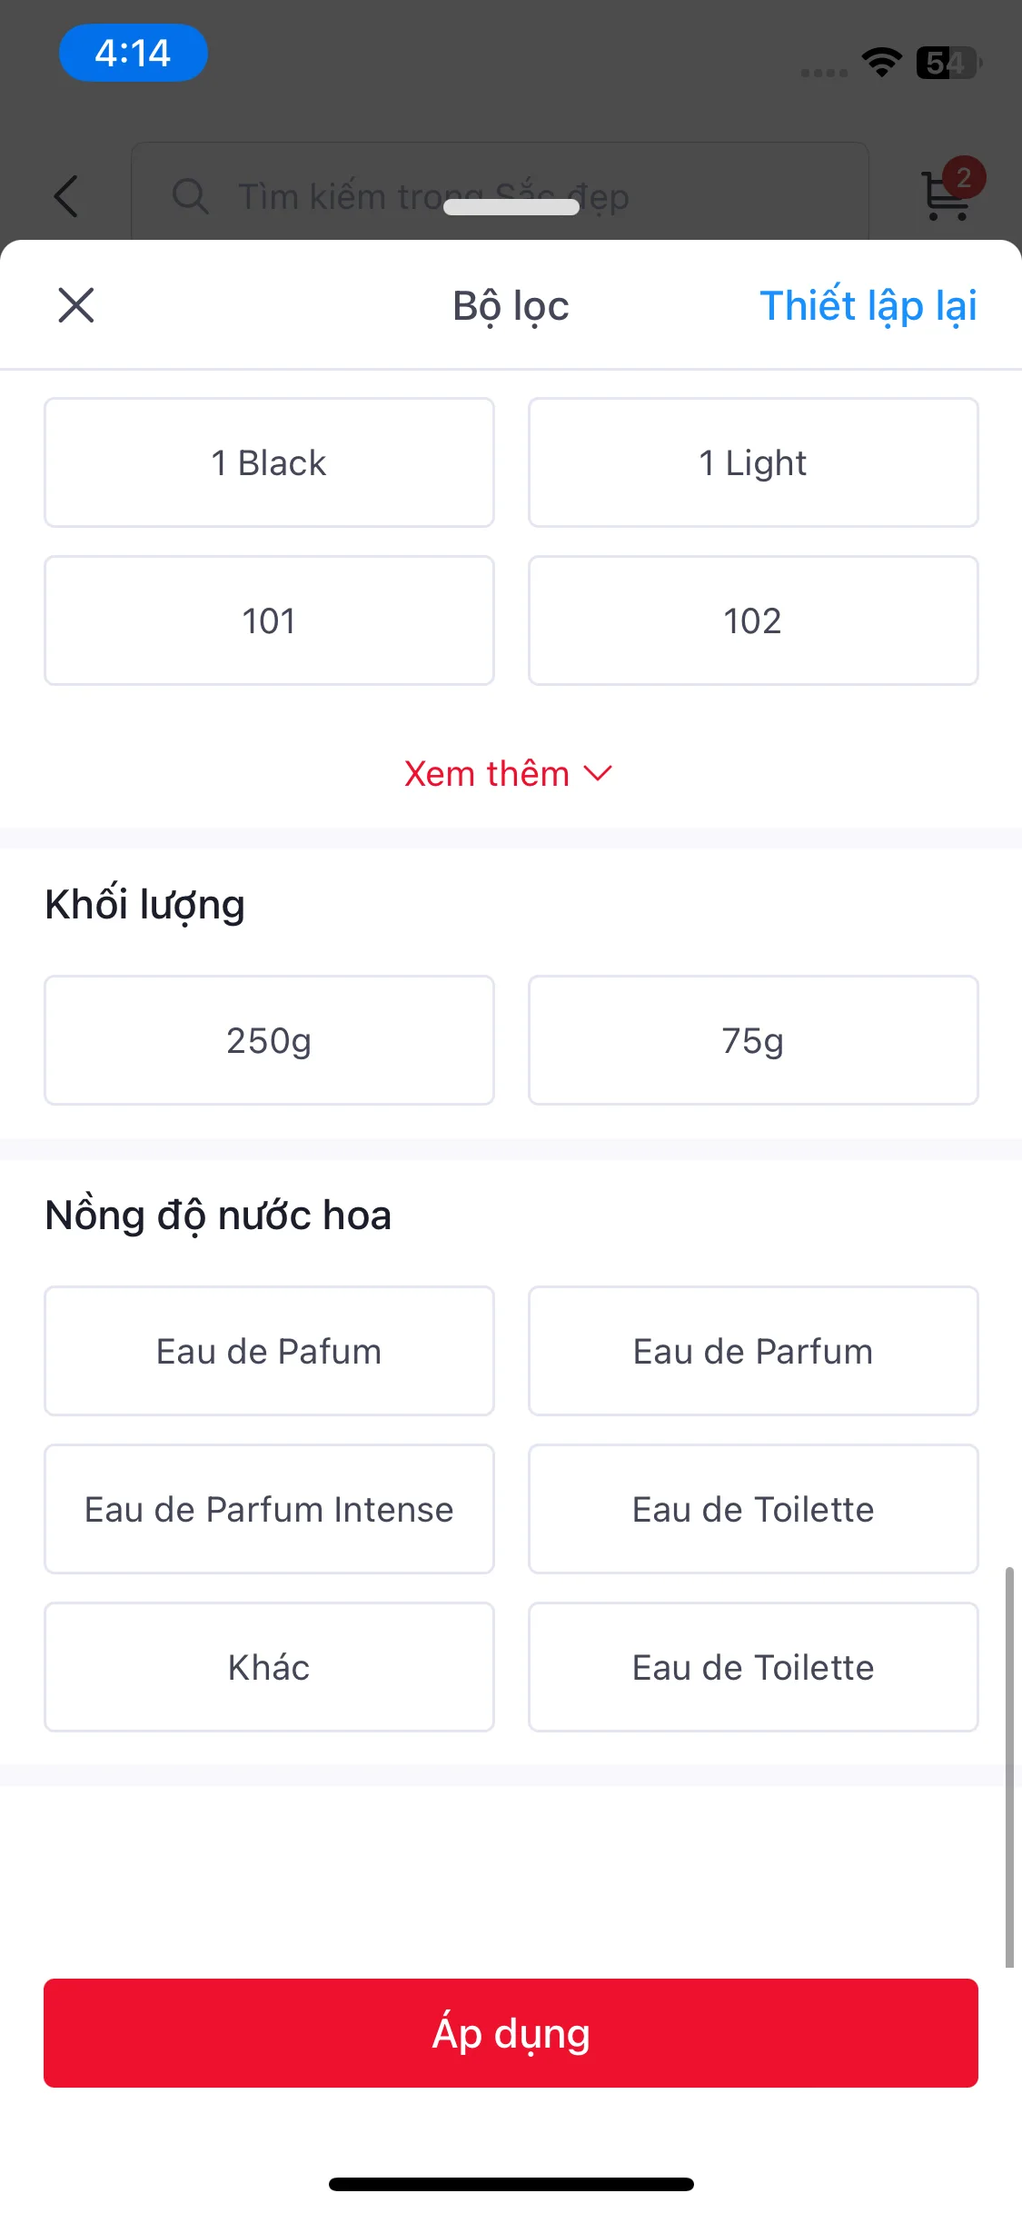Click Thiết lập lại reset link
The height and width of the screenshot is (2213, 1022).
click(x=868, y=306)
